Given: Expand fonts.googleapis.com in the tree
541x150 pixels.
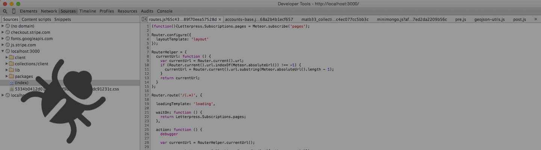Looking at the screenshot, I should point(3,39).
